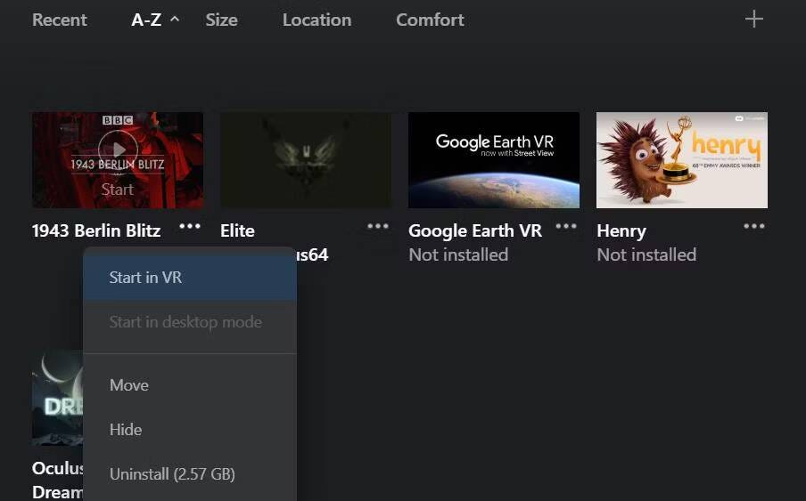The width and height of the screenshot is (806, 501).
Task: Sort library by Recent
Action: (59, 20)
